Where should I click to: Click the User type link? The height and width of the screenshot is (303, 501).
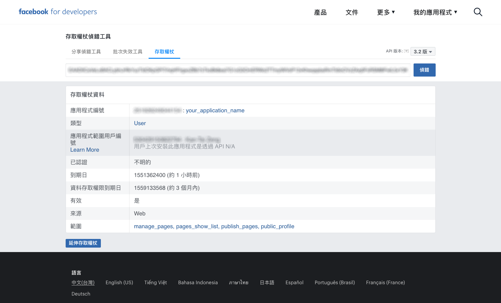pyautogui.click(x=140, y=123)
